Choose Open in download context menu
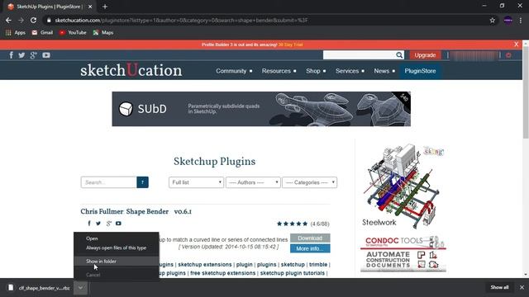The image size is (529, 297). coord(116,238)
